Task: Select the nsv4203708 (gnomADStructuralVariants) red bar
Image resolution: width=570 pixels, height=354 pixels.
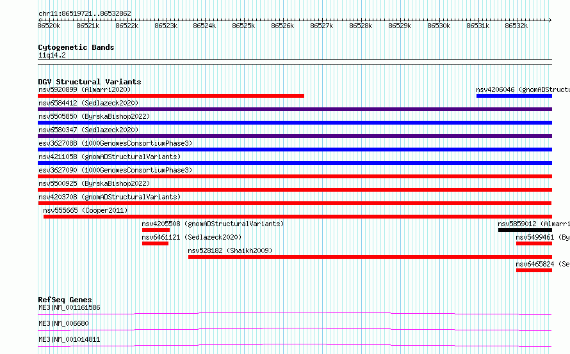Action: tap(295, 203)
